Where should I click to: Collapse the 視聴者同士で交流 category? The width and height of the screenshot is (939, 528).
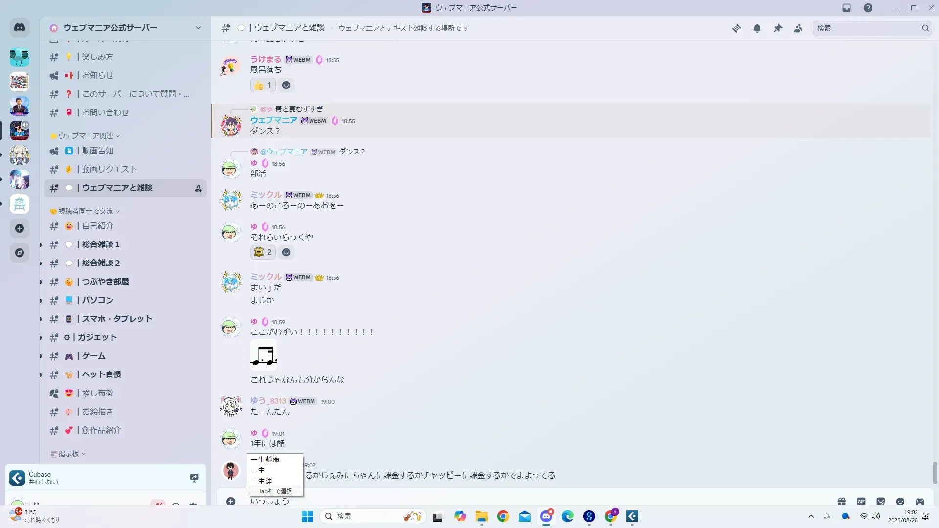coord(86,211)
